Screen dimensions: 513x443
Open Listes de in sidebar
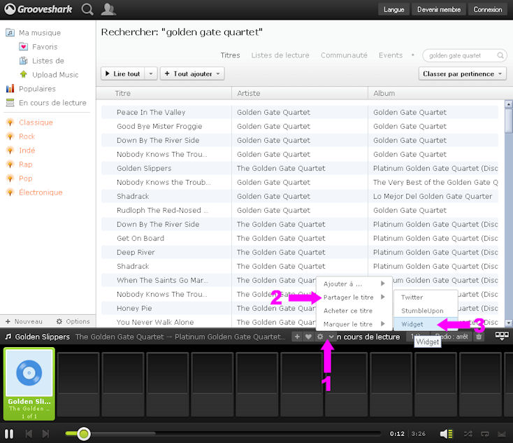click(41, 61)
